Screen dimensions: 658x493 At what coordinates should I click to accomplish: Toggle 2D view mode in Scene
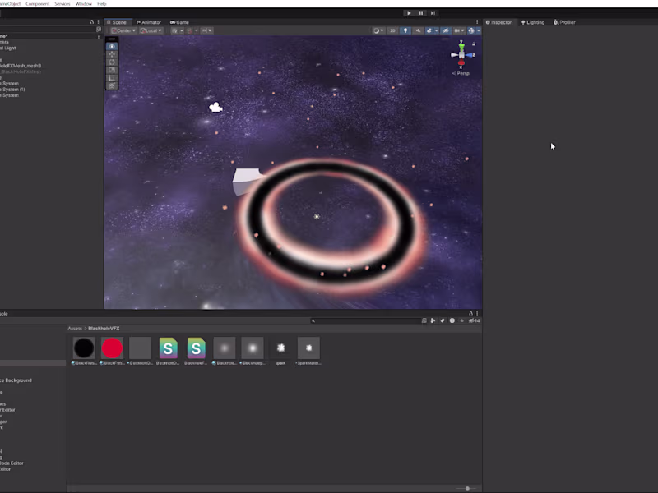click(x=392, y=30)
